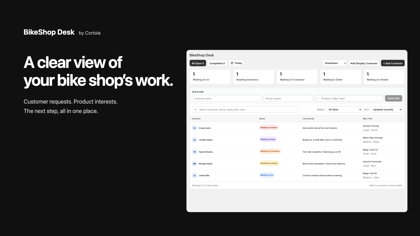The width and height of the screenshot is (420, 236).
Task: Select the Waiting on Us summary card
Action: (x=210, y=77)
